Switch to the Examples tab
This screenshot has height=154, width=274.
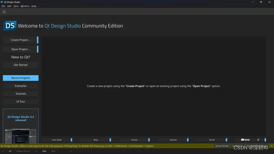coord(21,86)
